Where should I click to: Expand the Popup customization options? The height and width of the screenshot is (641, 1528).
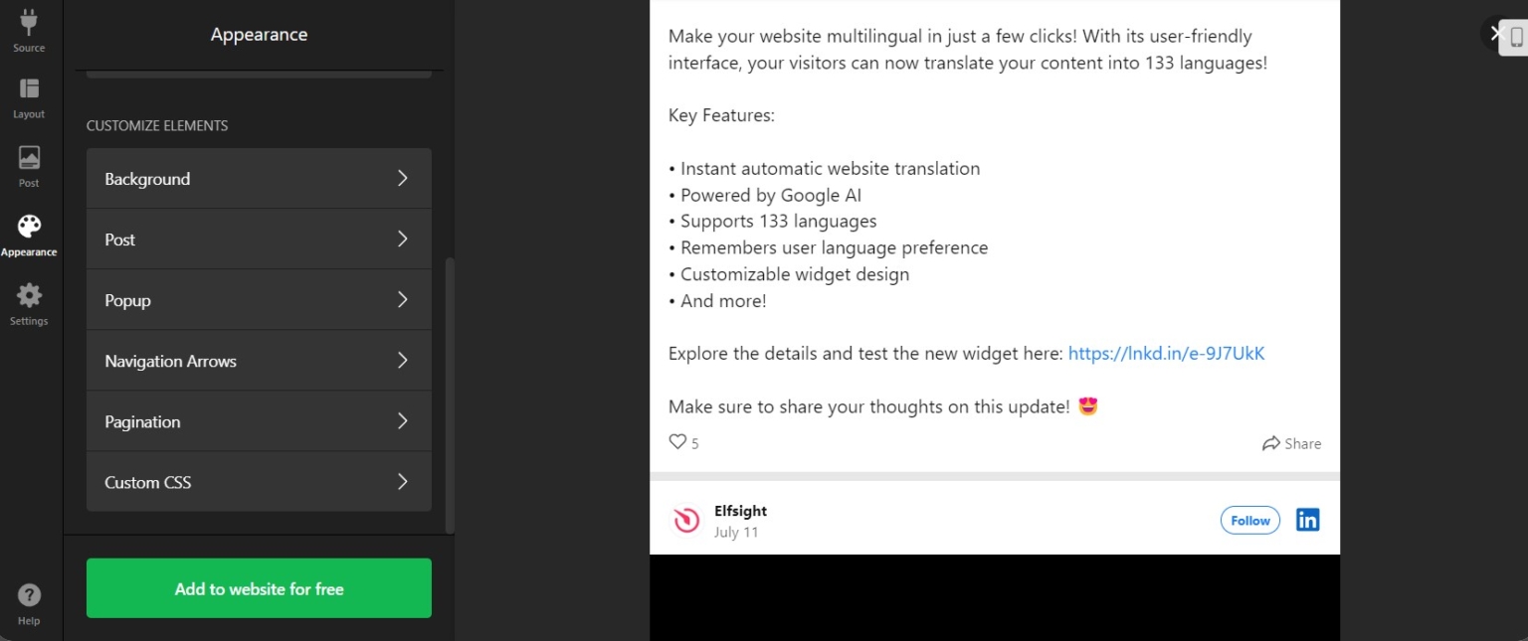[x=259, y=299]
